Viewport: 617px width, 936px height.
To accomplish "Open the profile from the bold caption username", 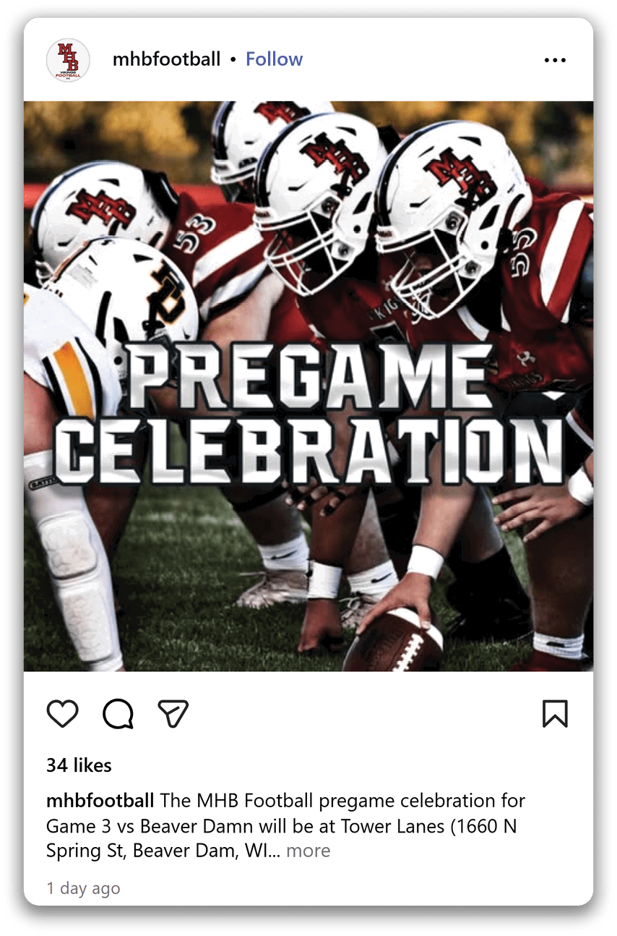I will tap(100, 801).
